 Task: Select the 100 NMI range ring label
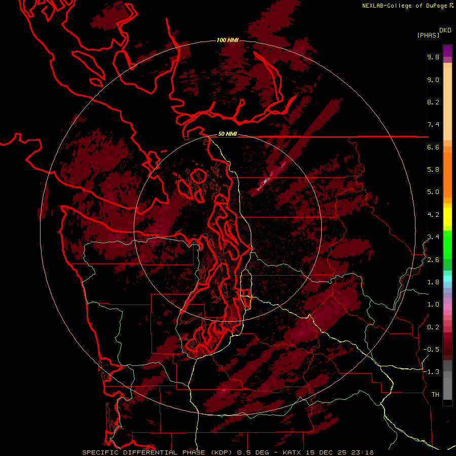tap(227, 40)
